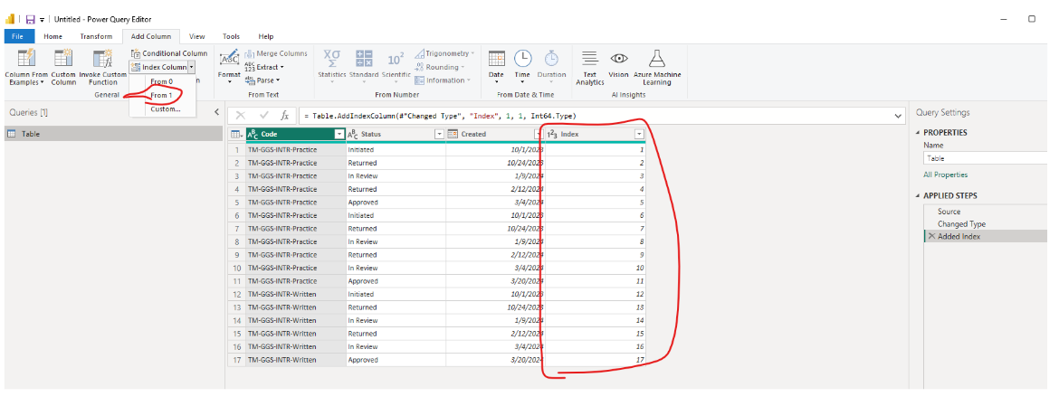Choose From 1 in the index menu
The image size is (1059, 406).
click(x=162, y=96)
